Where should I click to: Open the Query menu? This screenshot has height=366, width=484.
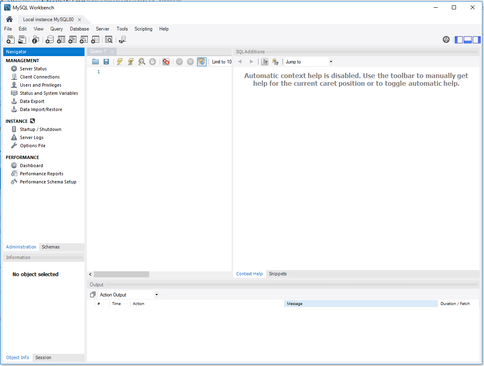click(x=56, y=29)
